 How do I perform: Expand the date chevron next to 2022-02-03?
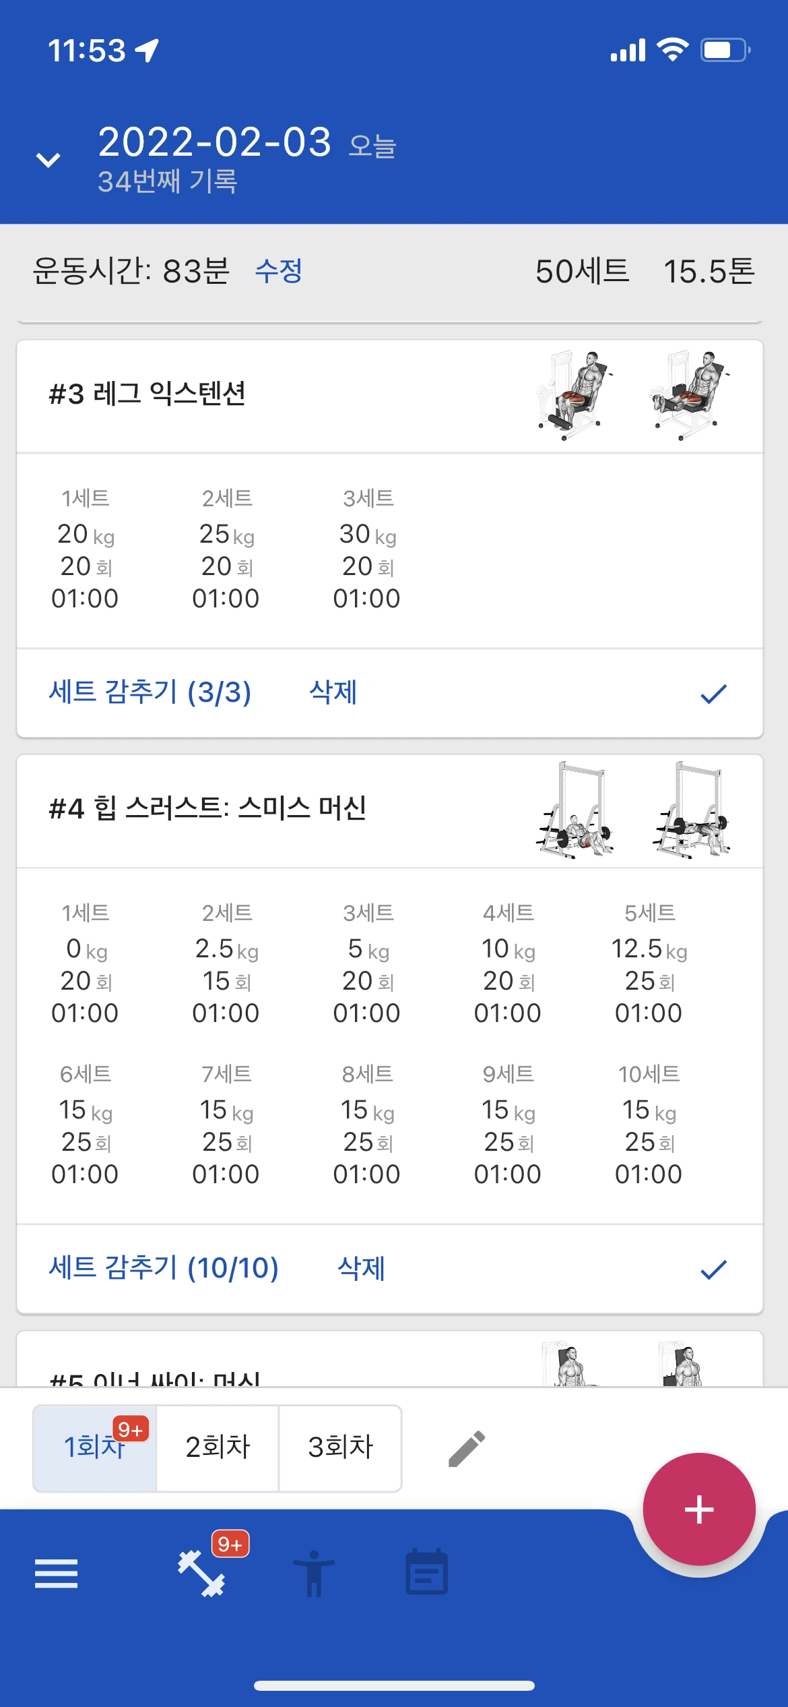(x=48, y=160)
